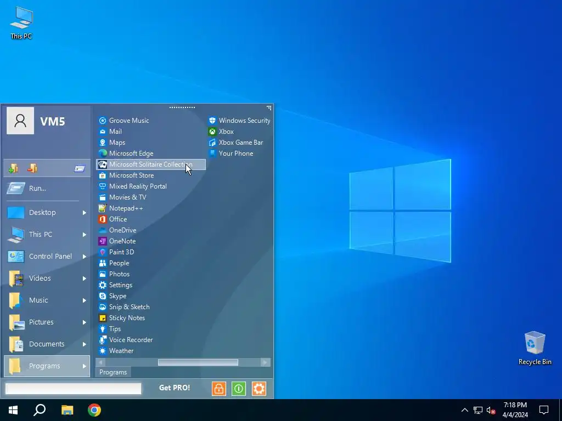This screenshot has width=562, height=421.
Task: Click the scroll right arrow of programs list
Action: tap(265, 362)
